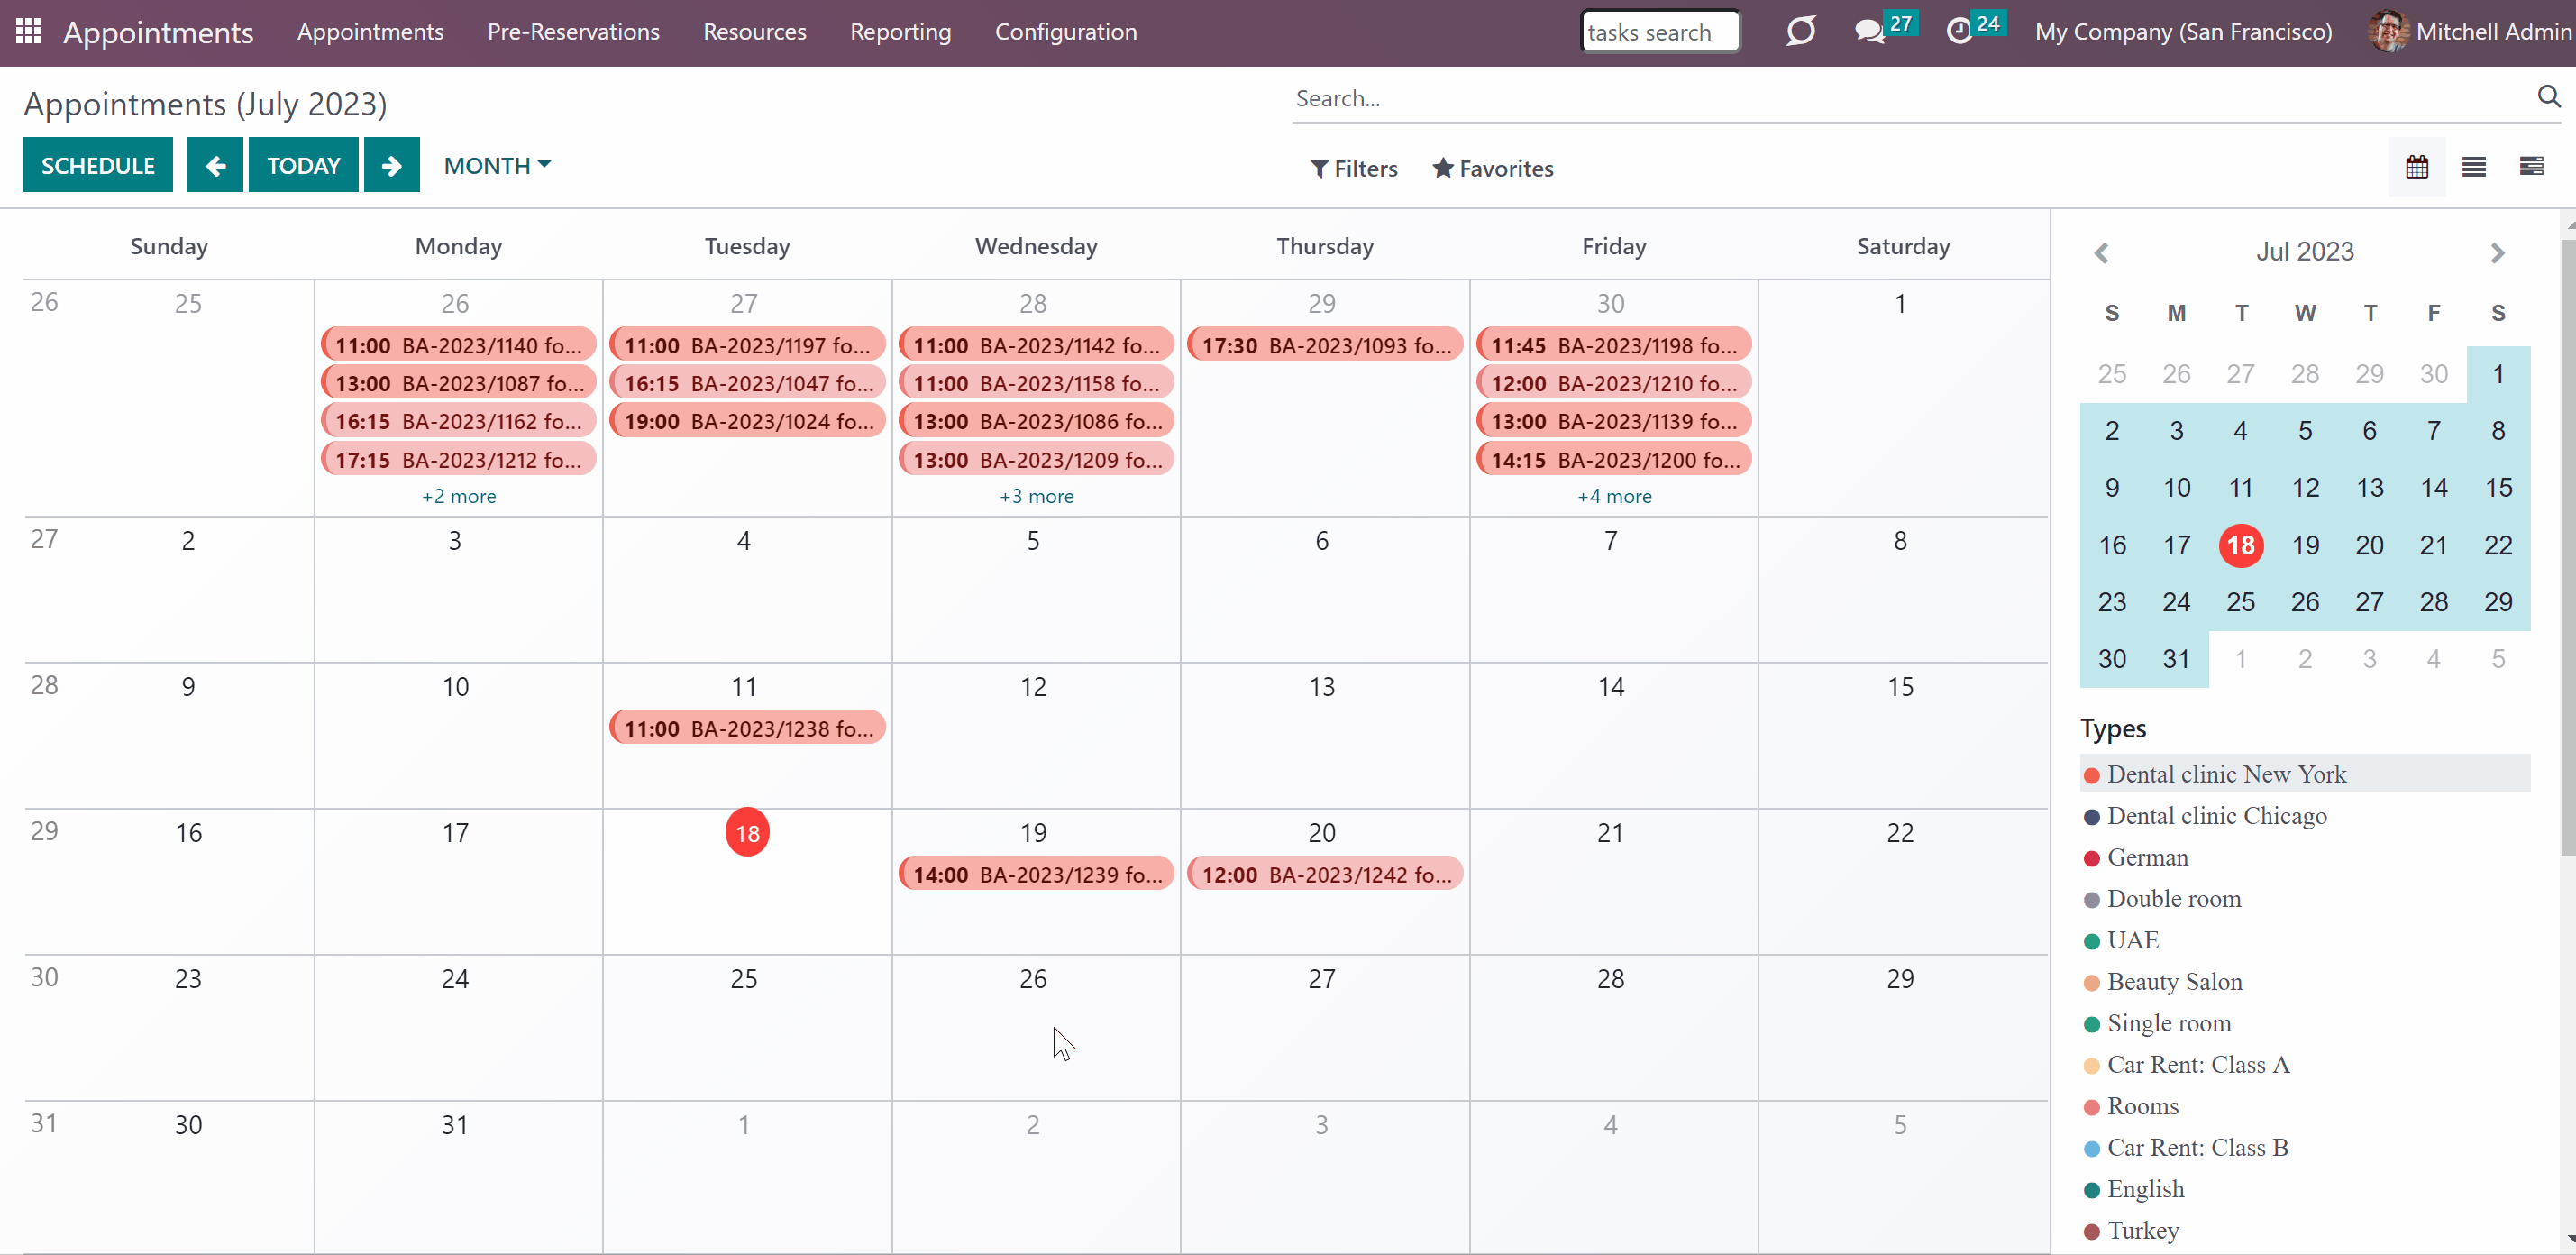Open the apps grid menu icon
The height and width of the screenshot is (1255, 2576).
(x=29, y=31)
